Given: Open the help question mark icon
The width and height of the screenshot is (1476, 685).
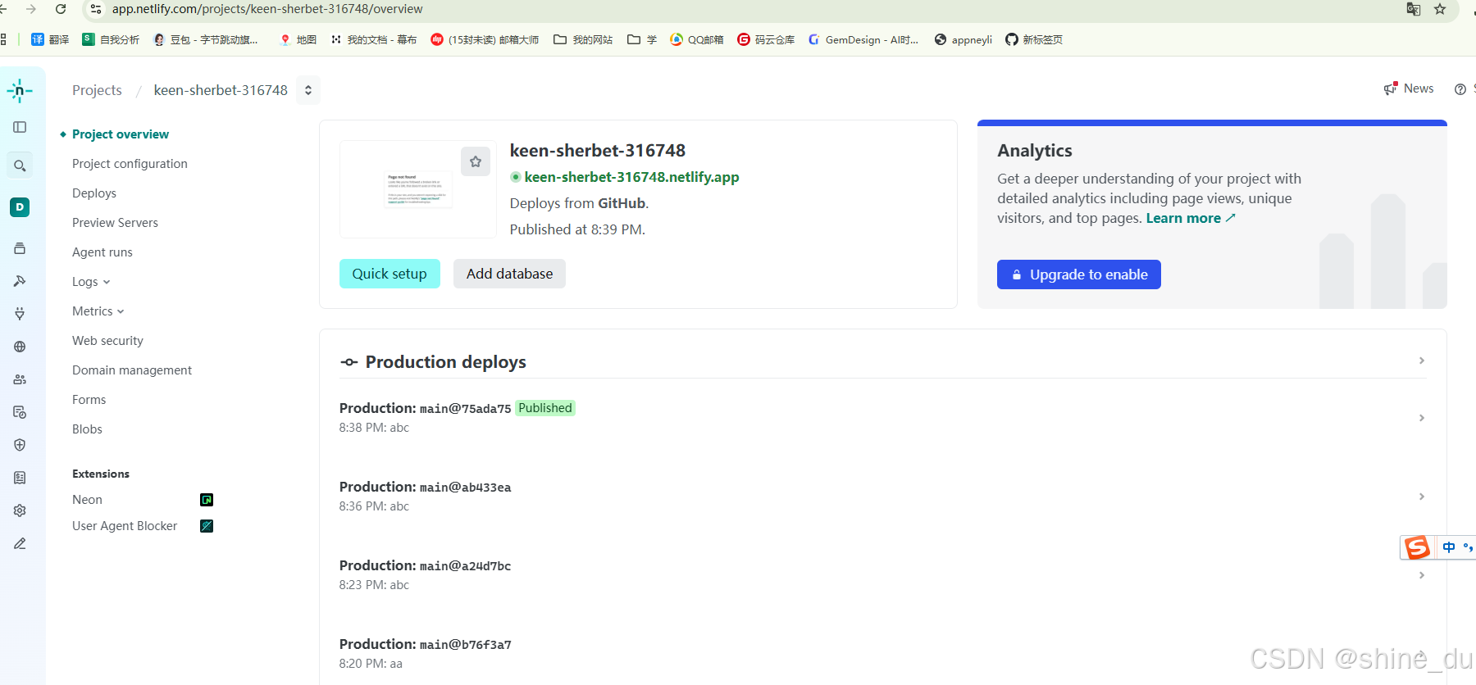Looking at the screenshot, I should pyautogui.click(x=1460, y=89).
